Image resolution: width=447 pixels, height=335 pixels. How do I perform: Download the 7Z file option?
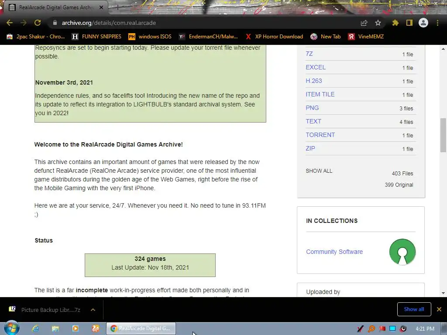(x=309, y=54)
